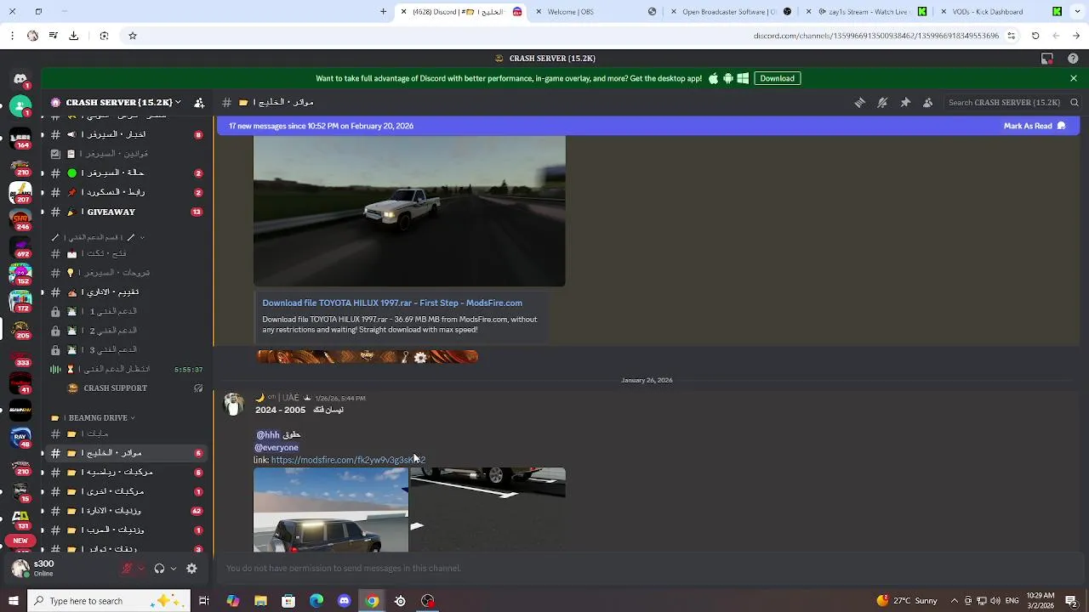This screenshot has width=1089, height=612.
Task: Open Threads icon in channel header
Action: coord(860,102)
